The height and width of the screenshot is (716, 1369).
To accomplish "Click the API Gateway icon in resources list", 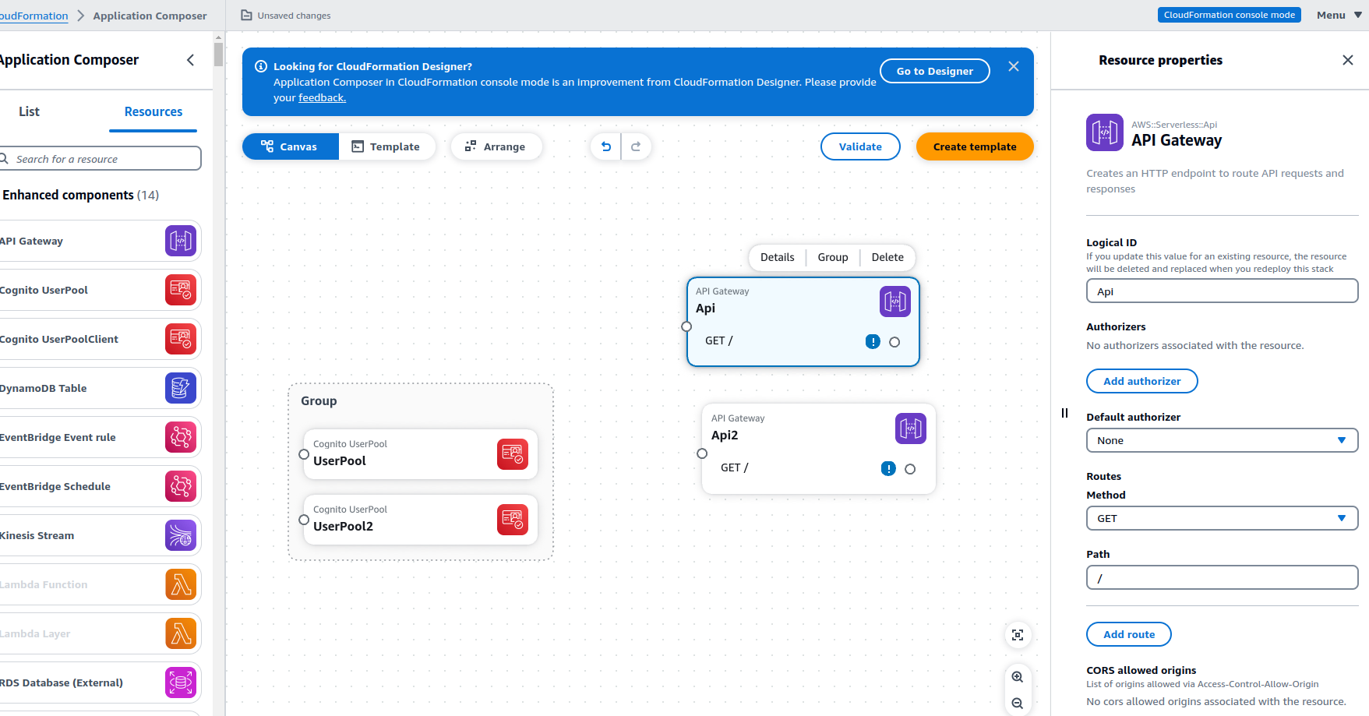I will pos(181,241).
